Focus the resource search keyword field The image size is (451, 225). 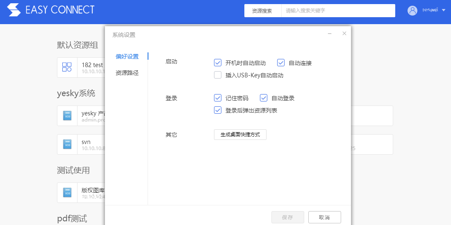point(338,11)
